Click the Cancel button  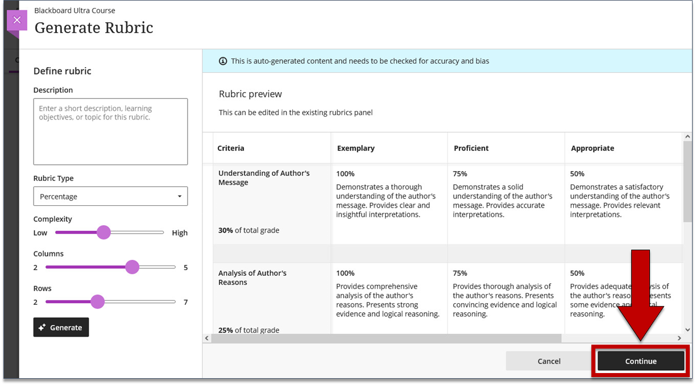[549, 361]
